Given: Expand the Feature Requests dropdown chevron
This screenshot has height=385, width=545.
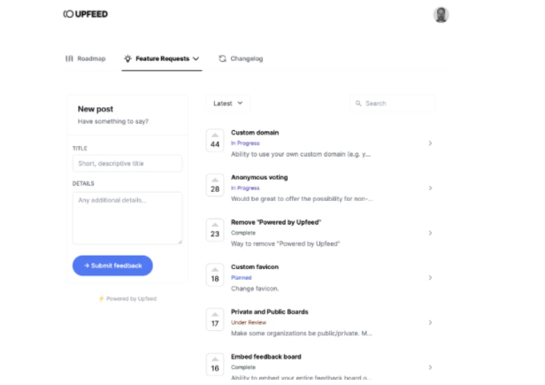Looking at the screenshot, I should pyautogui.click(x=196, y=58).
